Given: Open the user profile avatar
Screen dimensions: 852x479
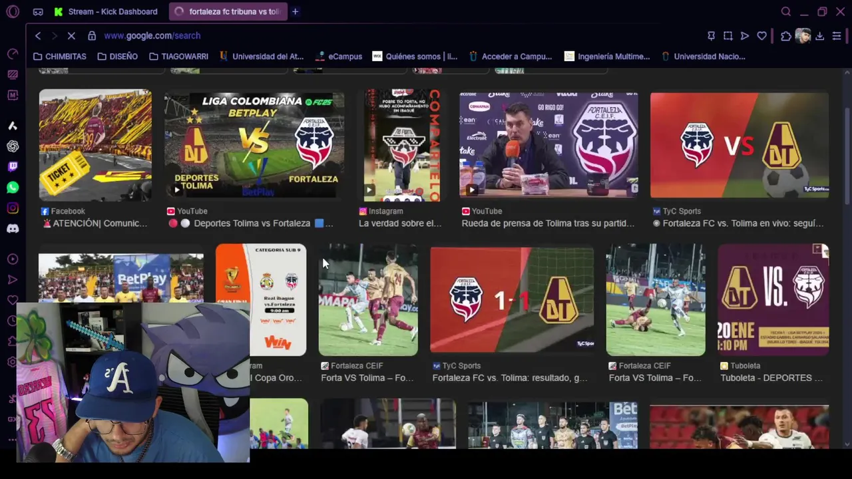Looking at the screenshot, I should click(x=803, y=36).
